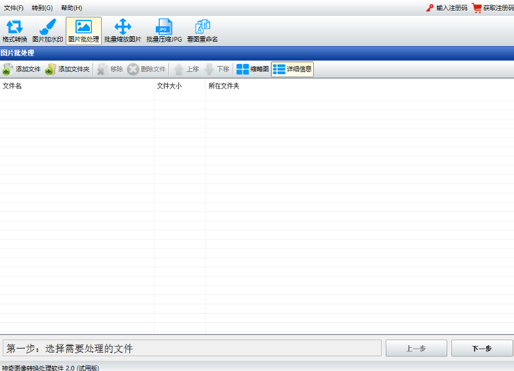Click the 删除文件 delete file button

[147, 69]
